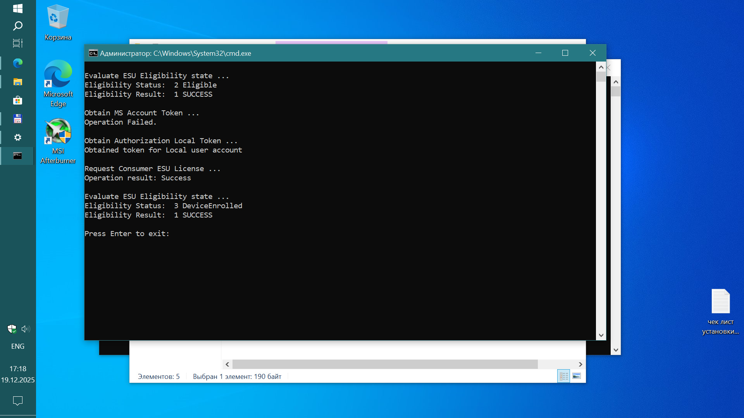The image size is (744, 418).
Task: Open File Explorer from the taskbar
Action: 18,82
